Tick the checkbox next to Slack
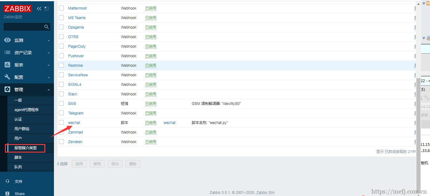 61,94
